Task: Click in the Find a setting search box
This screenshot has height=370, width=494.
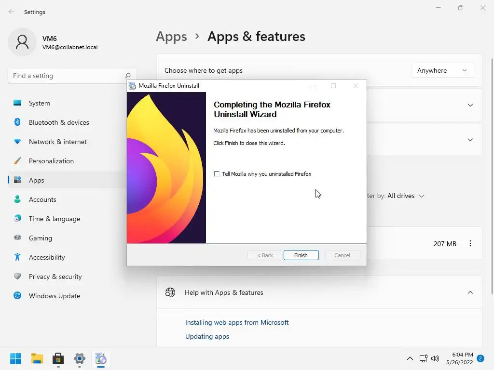Action: click(x=72, y=76)
